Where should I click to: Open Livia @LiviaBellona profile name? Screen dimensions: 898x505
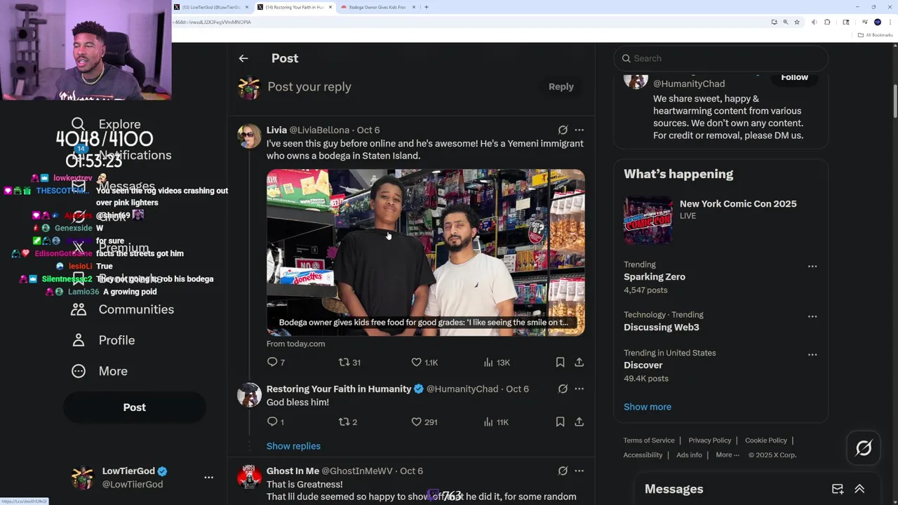[307, 130]
